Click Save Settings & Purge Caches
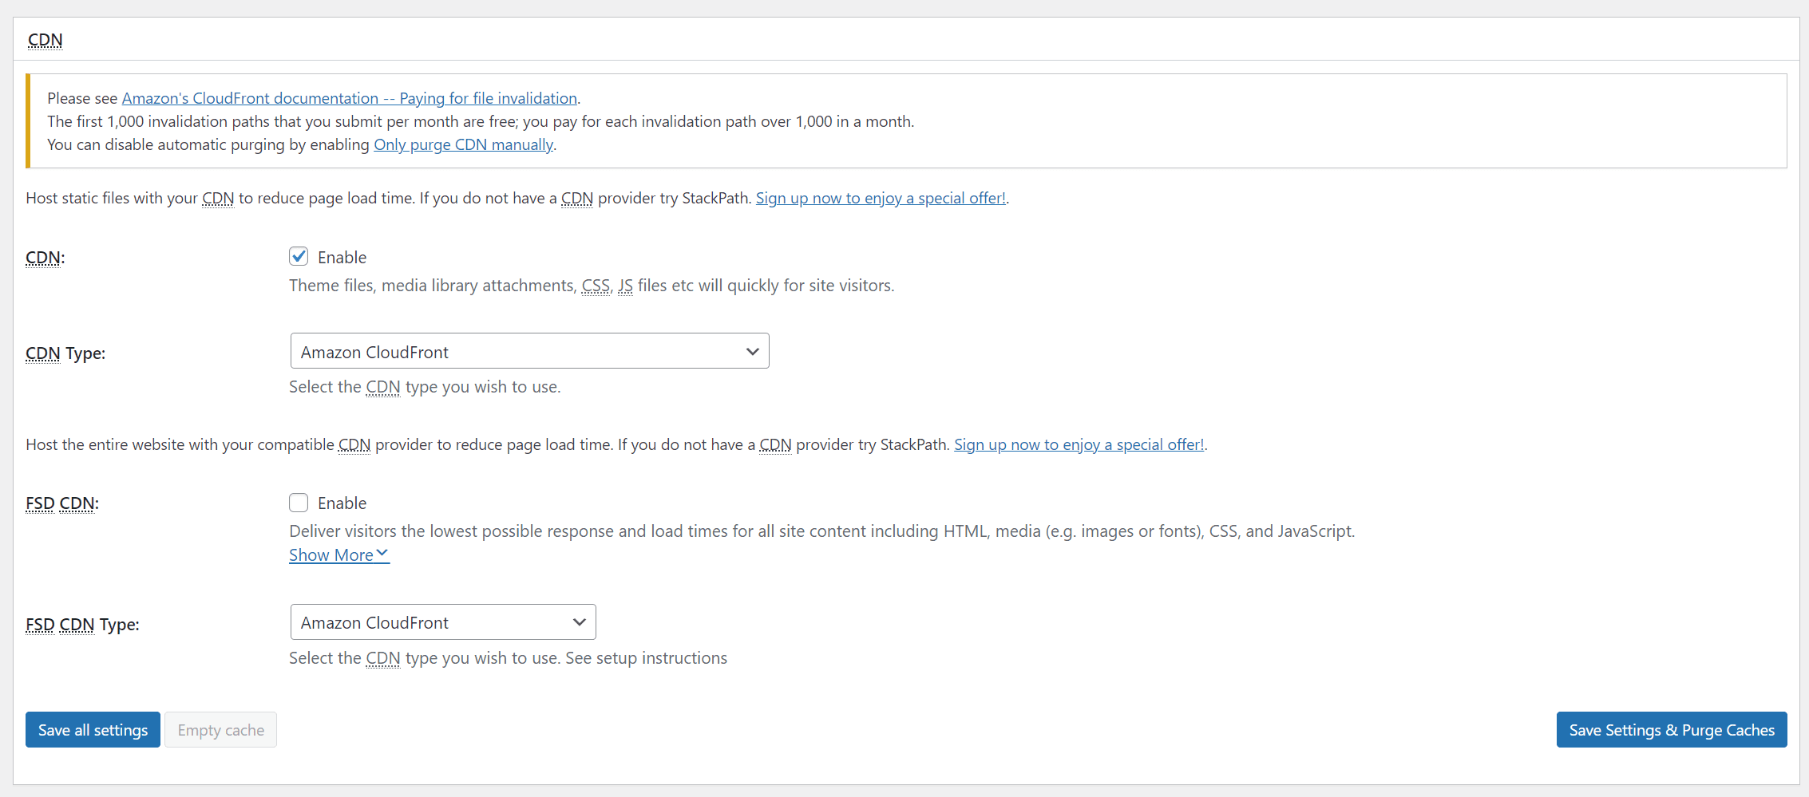The width and height of the screenshot is (1809, 797). 1671,730
